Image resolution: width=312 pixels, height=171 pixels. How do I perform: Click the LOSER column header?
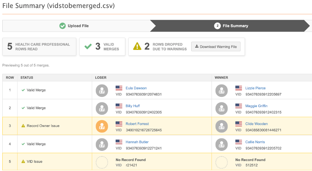coord(101,78)
